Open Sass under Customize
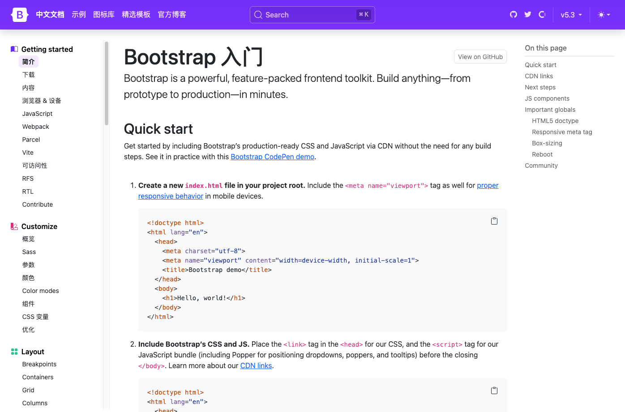 pos(29,252)
